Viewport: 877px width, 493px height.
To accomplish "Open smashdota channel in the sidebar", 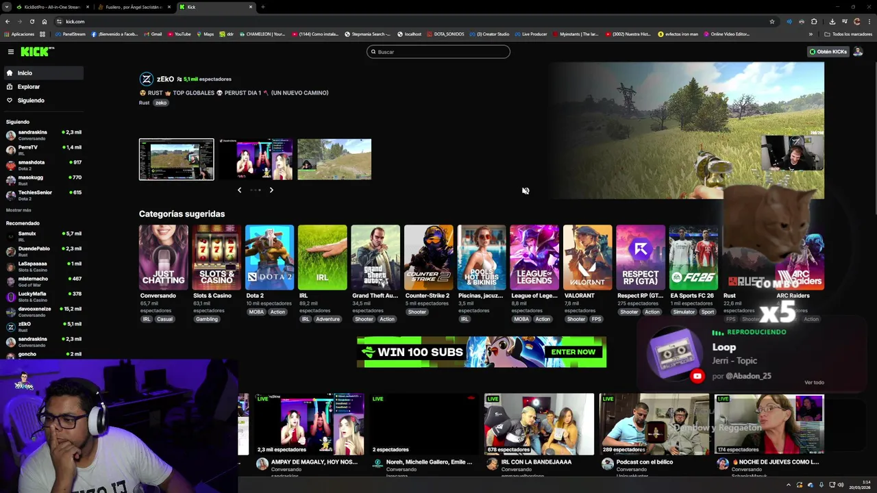I will (42, 165).
